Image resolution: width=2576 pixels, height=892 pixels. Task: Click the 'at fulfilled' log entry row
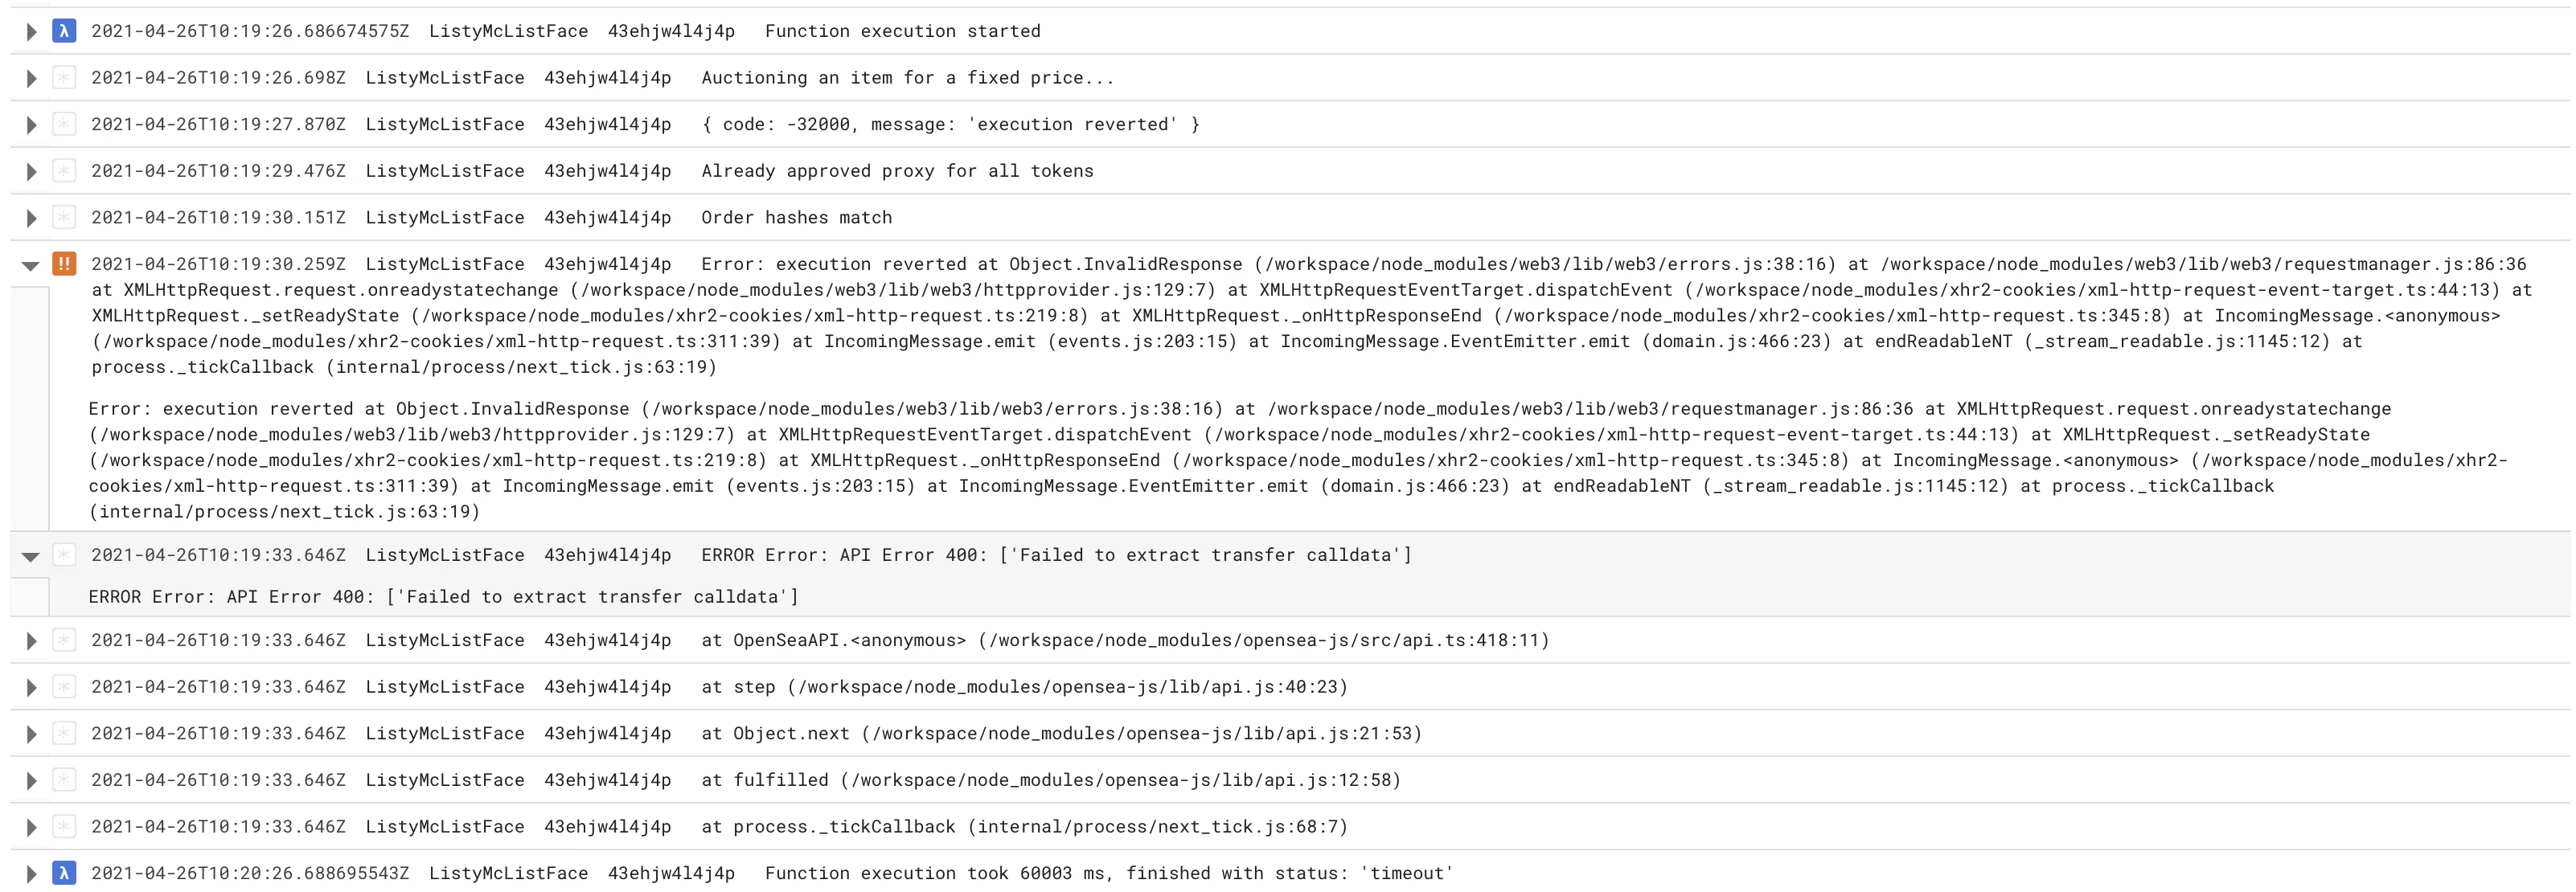[x=1290, y=780]
